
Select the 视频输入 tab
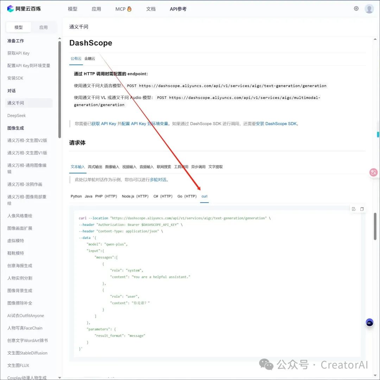(x=129, y=167)
